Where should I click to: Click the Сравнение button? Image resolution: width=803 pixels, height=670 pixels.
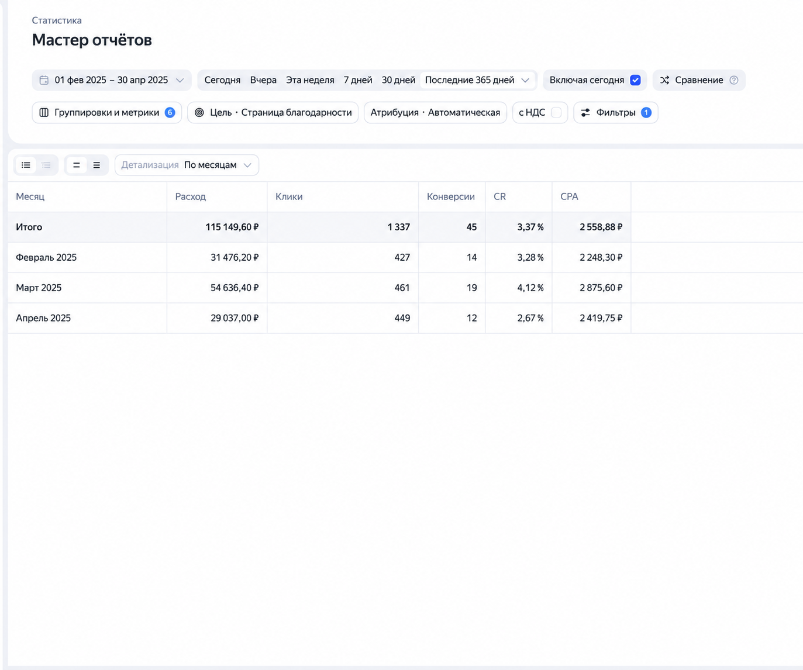[699, 80]
